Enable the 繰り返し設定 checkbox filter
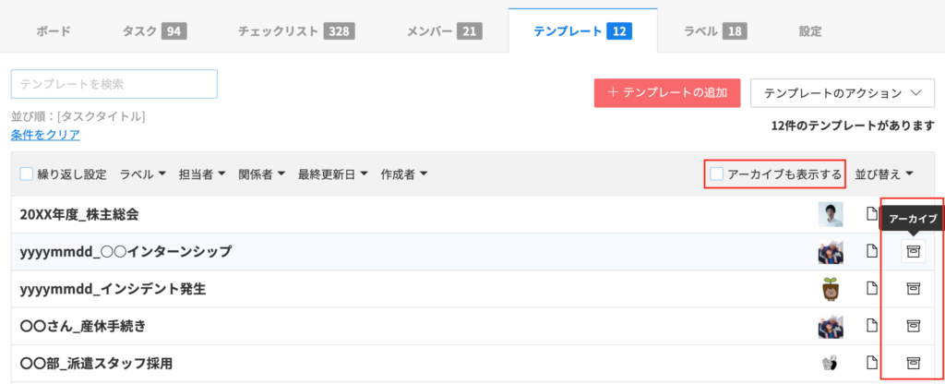The width and height of the screenshot is (945, 384). tap(27, 174)
